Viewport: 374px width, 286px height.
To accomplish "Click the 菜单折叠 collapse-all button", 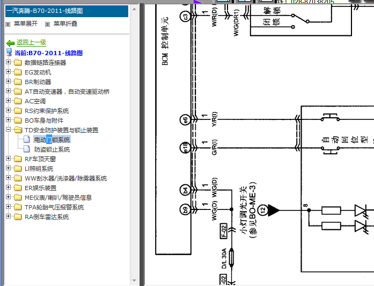I will (65, 24).
